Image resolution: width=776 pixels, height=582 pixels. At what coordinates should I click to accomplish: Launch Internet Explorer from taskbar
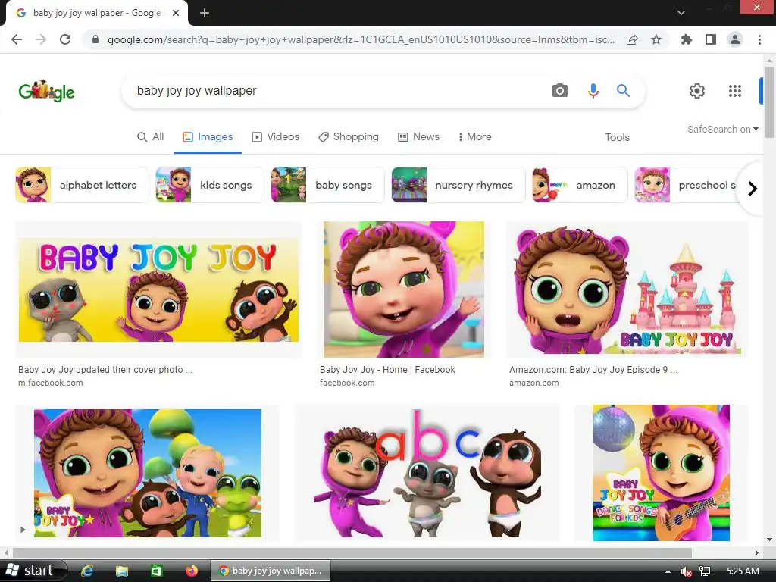click(x=87, y=571)
